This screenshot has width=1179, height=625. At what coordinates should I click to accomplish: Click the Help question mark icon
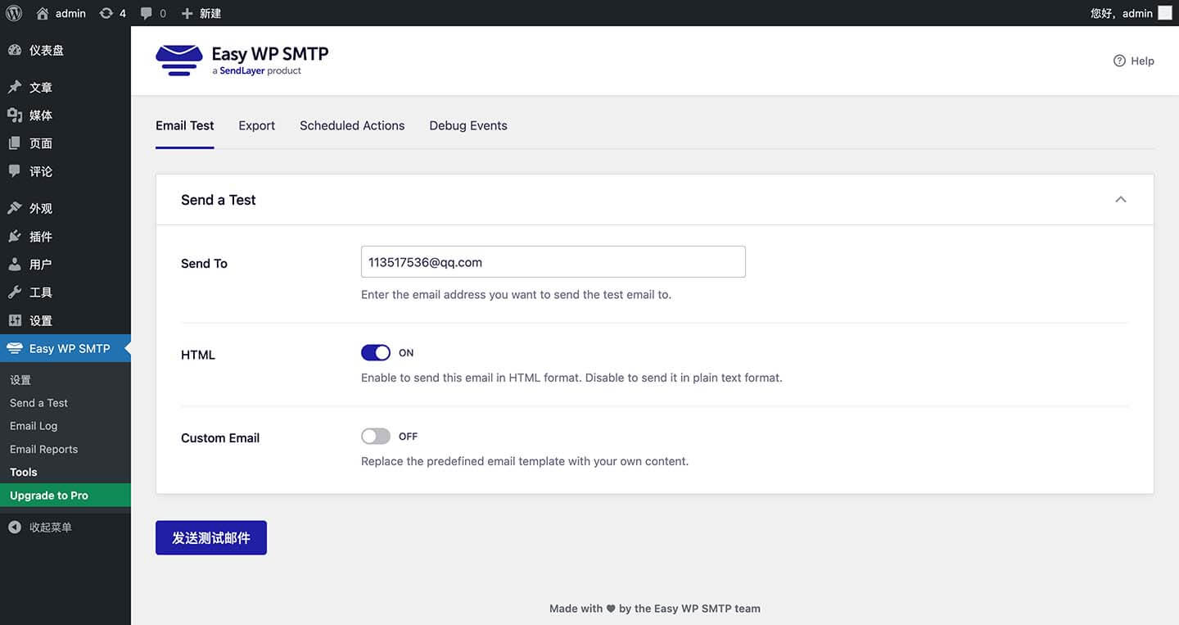[1119, 61]
